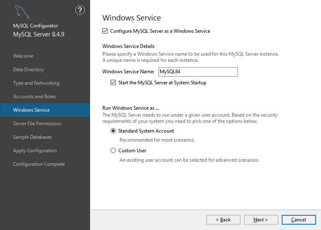Open the Sample Databases step
The width and height of the screenshot is (321, 230).
click(32, 137)
